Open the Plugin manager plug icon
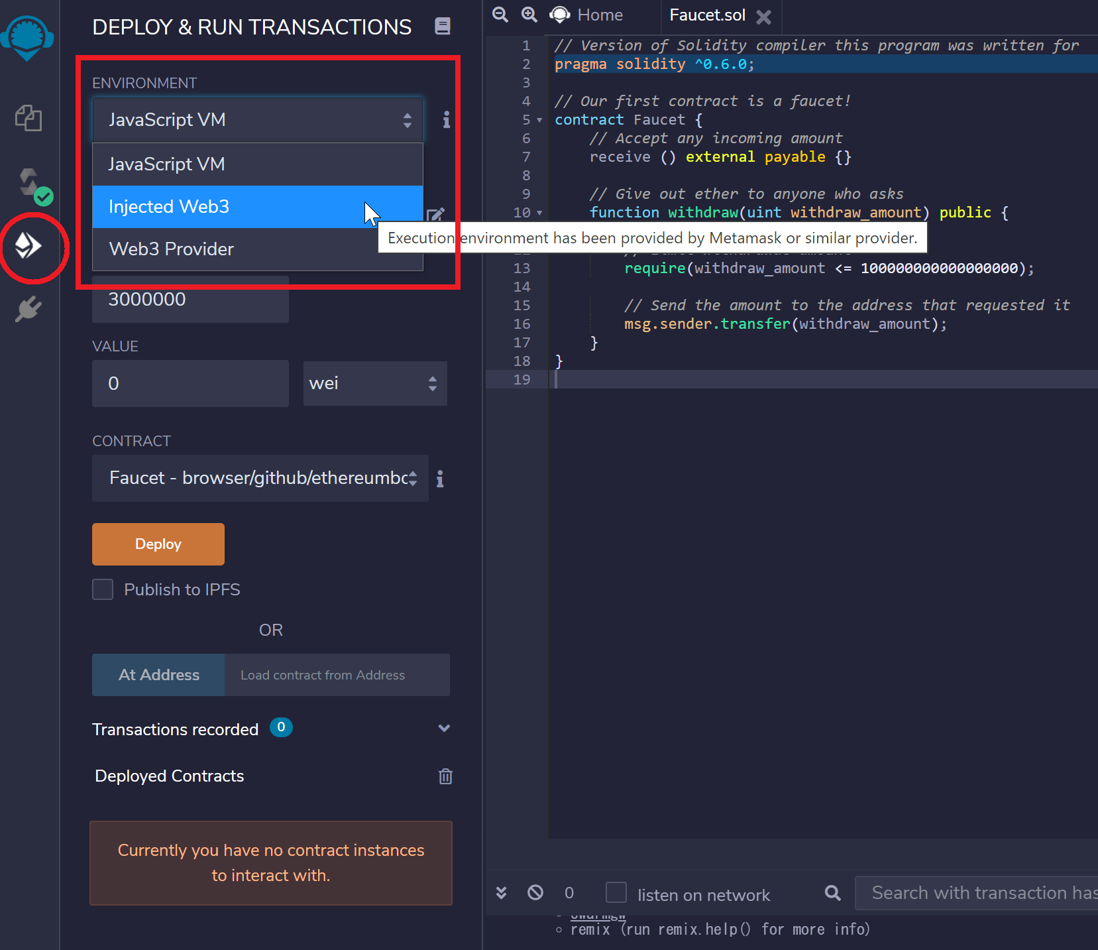The height and width of the screenshot is (950, 1098). point(28,309)
